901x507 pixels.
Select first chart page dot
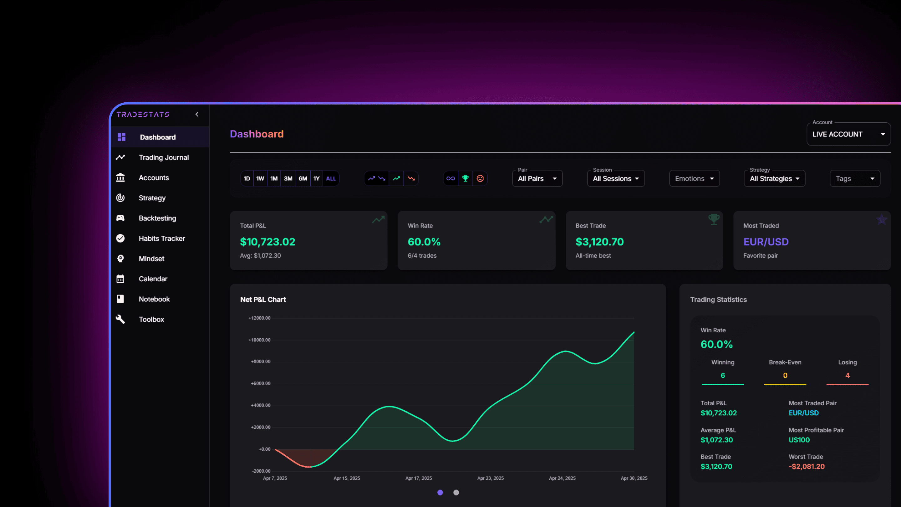coord(440,492)
